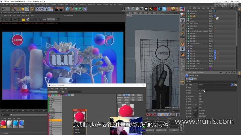The height and width of the screenshot is (135, 241).
Task: Toggle visibility dots of Child With Balloon
Action: coord(212,31)
